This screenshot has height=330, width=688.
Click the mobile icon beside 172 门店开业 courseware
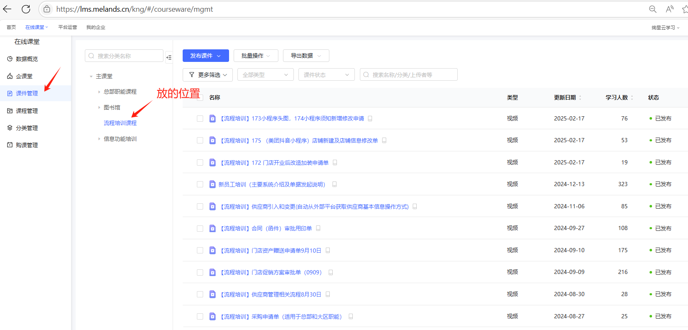[335, 163]
